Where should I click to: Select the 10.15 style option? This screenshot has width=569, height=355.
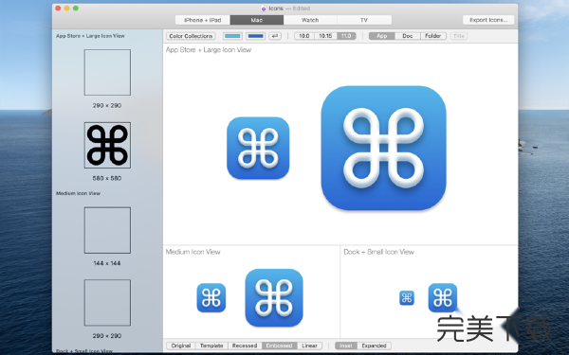[x=325, y=36]
